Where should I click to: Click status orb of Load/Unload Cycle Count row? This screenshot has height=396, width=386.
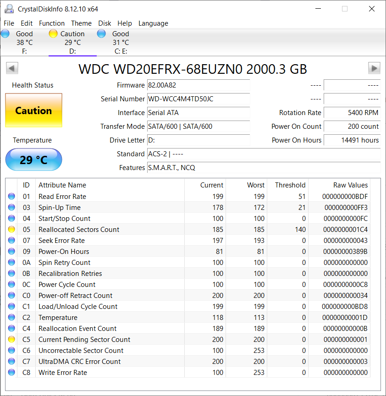[11, 306]
